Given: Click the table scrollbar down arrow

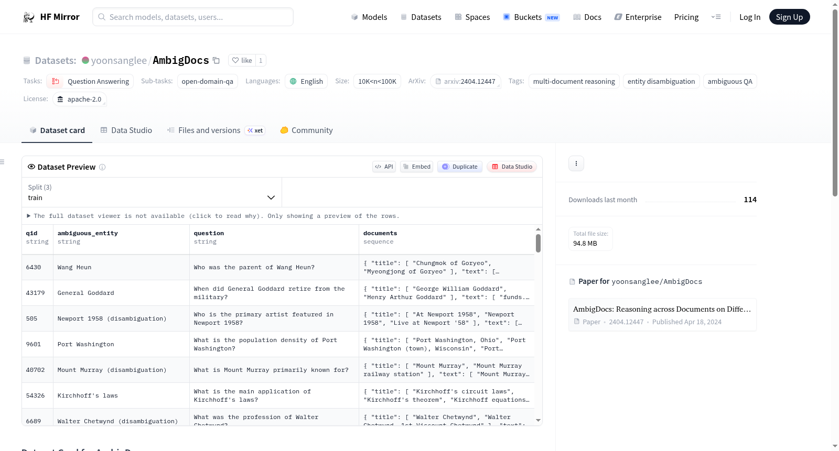Looking at the screenshot, I should click(538, 420).
